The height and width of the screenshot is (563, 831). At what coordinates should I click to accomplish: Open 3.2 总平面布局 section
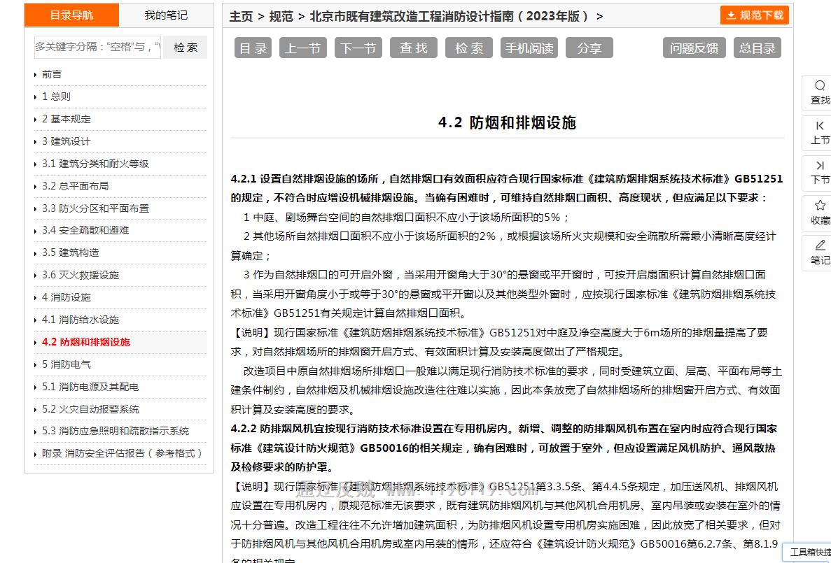pos(75,186)
